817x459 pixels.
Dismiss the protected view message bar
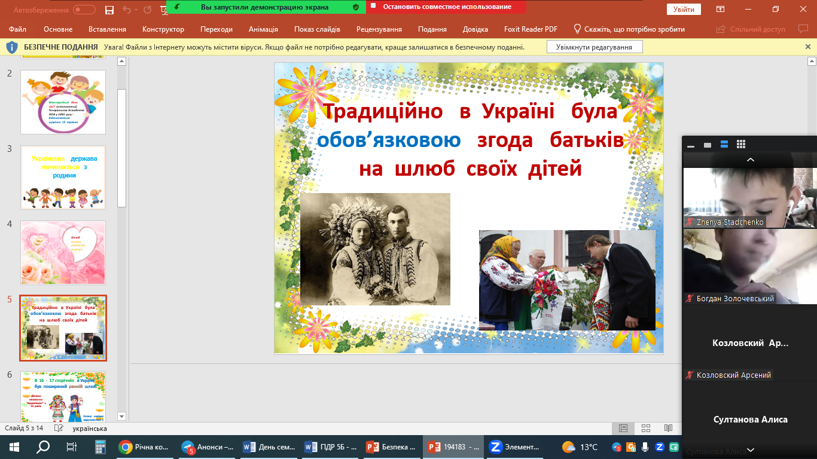[808, 47]
